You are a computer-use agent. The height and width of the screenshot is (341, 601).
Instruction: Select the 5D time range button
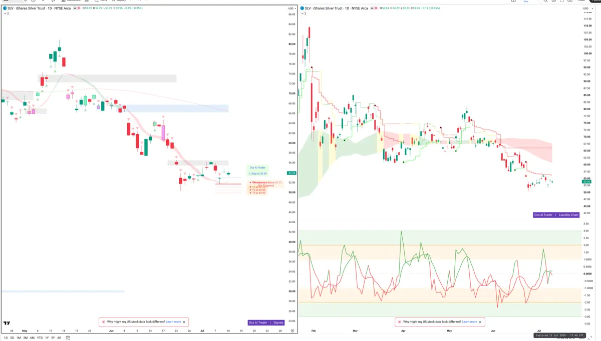click(12, 338)
